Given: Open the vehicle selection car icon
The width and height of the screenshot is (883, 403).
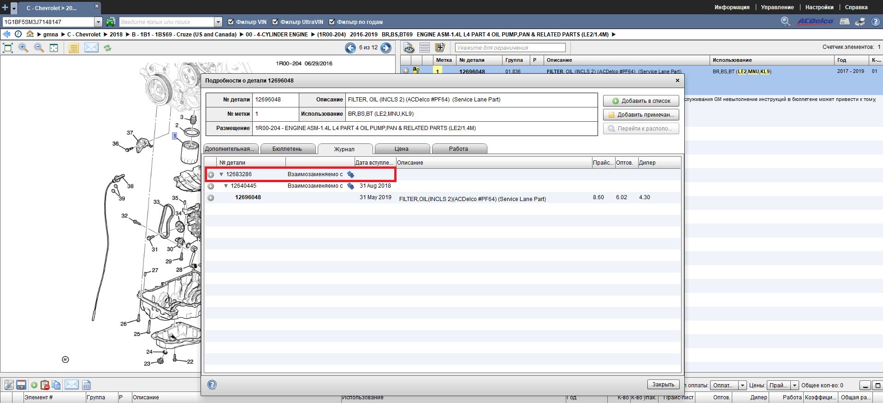Looking at the screenshot, I should click(x=110, y=22).
